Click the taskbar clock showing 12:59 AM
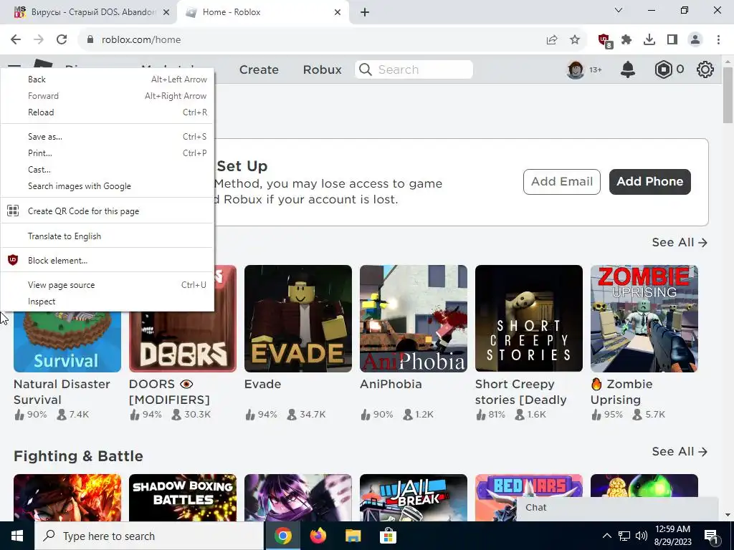The image size is (734, 550). point(672,536)
